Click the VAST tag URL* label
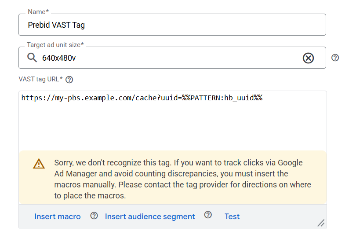The height and width of the screenshot is (249, 349). (x=40, y=80)
